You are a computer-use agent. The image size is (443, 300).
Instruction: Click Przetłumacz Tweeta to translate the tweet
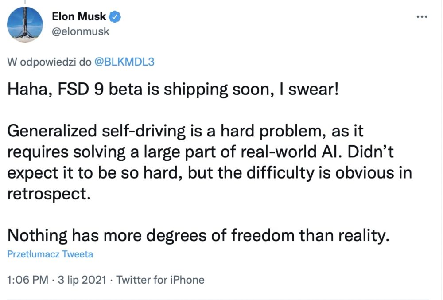tap(50, 254)
